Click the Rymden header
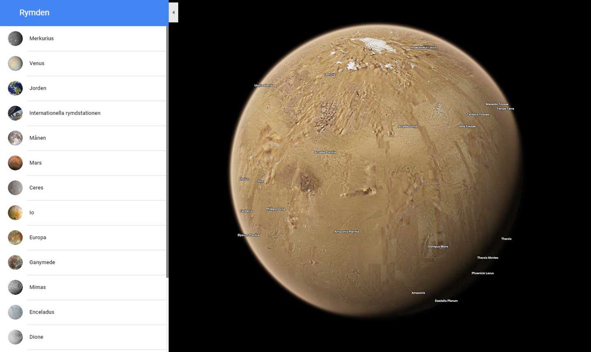This screenshot has height=352, width=591. coord(34,12)
